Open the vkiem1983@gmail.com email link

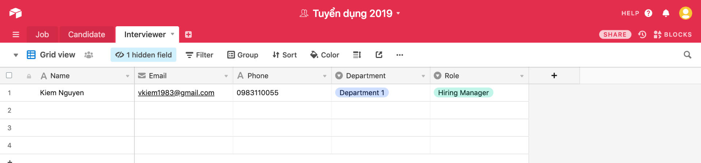tap(176, 93)
